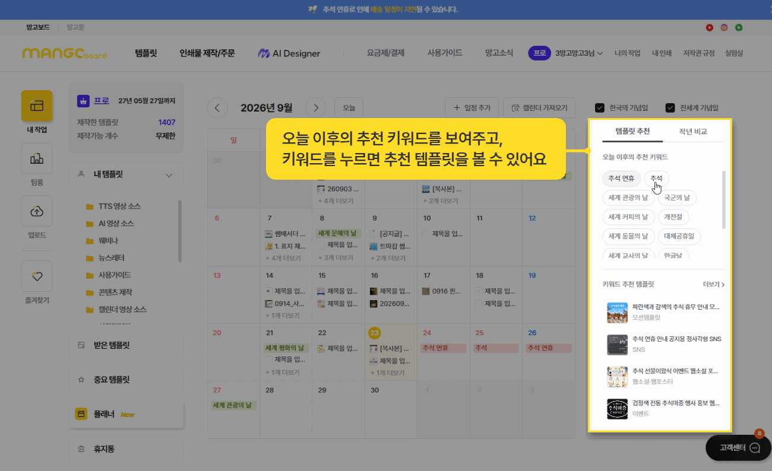The image size is (772, 471).
Task: Click the 일정 추가 button
Action: (472, 108)
